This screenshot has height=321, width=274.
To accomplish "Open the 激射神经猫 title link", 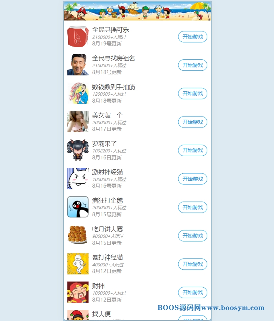I will pos(107,172).
